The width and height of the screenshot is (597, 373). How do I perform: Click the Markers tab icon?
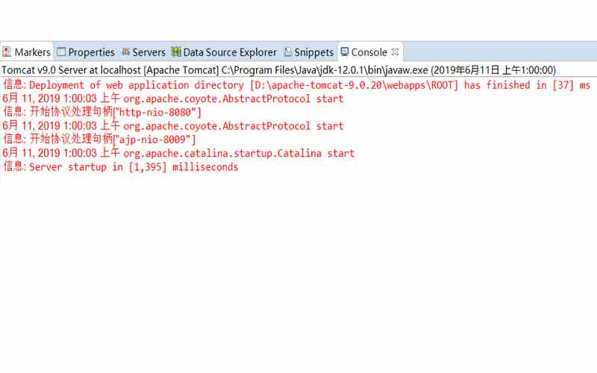click(x=7, y=51)
